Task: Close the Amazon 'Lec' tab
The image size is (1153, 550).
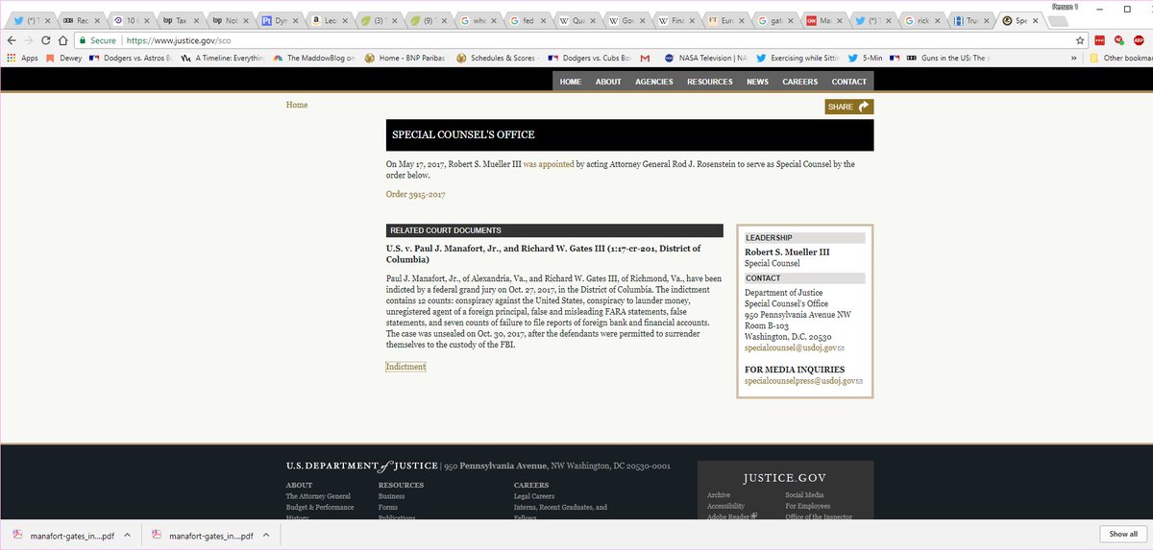Action: pyautogui.click(x=345, y=19)
